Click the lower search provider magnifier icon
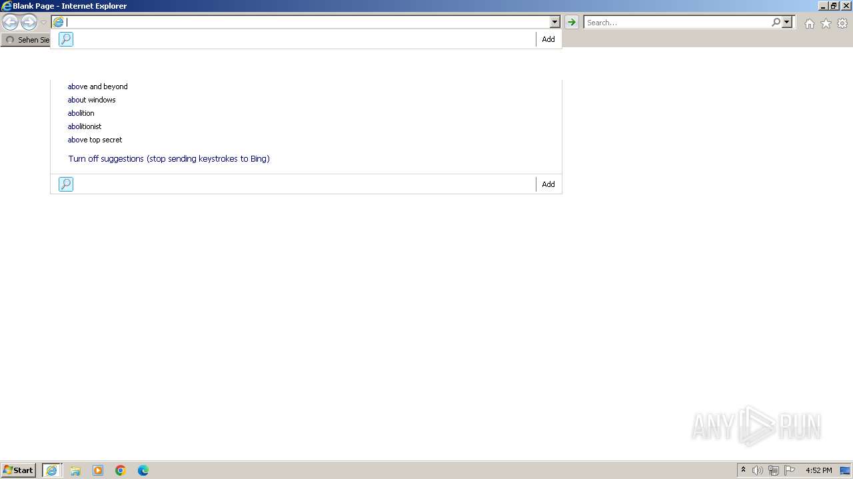The width and height of the screenshot is (853, 479). [x=65, y=184]
